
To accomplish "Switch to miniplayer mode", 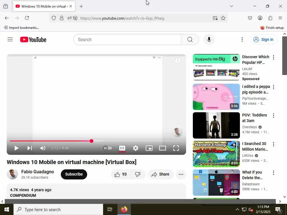I will 149,148.
